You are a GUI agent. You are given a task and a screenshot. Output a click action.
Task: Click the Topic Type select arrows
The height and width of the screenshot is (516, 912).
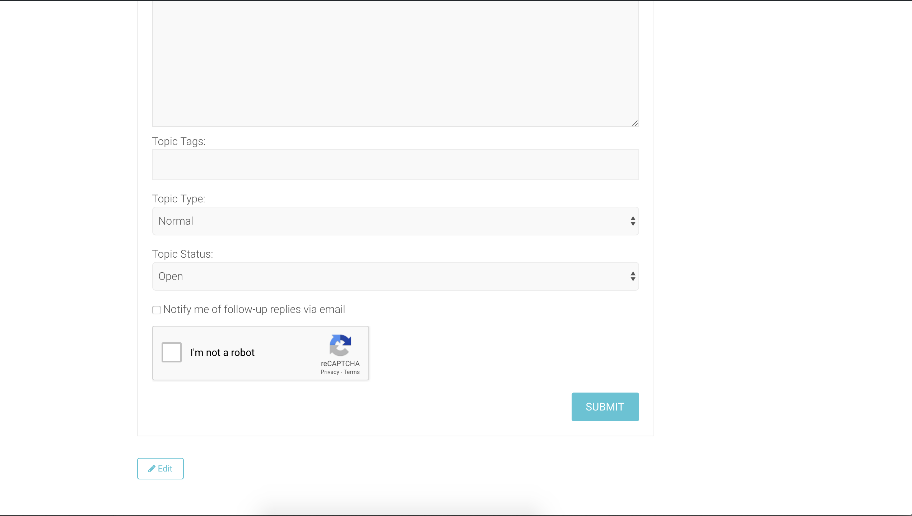click(633, 221)
